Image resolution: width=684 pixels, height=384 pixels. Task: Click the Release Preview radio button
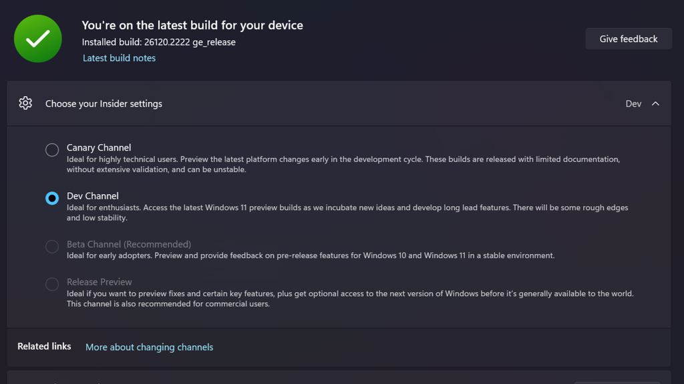coord(52,284)
